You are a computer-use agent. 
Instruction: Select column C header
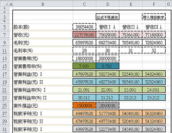click(84, 4)
